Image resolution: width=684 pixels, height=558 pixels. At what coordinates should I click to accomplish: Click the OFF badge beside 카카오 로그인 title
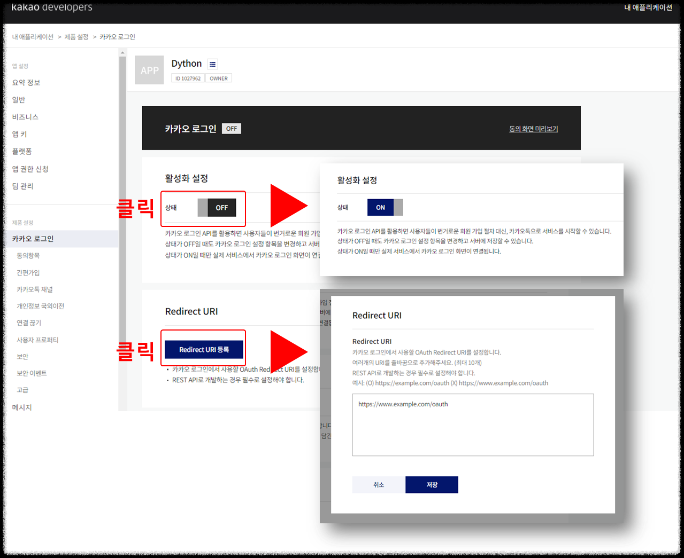pos(231,129)
